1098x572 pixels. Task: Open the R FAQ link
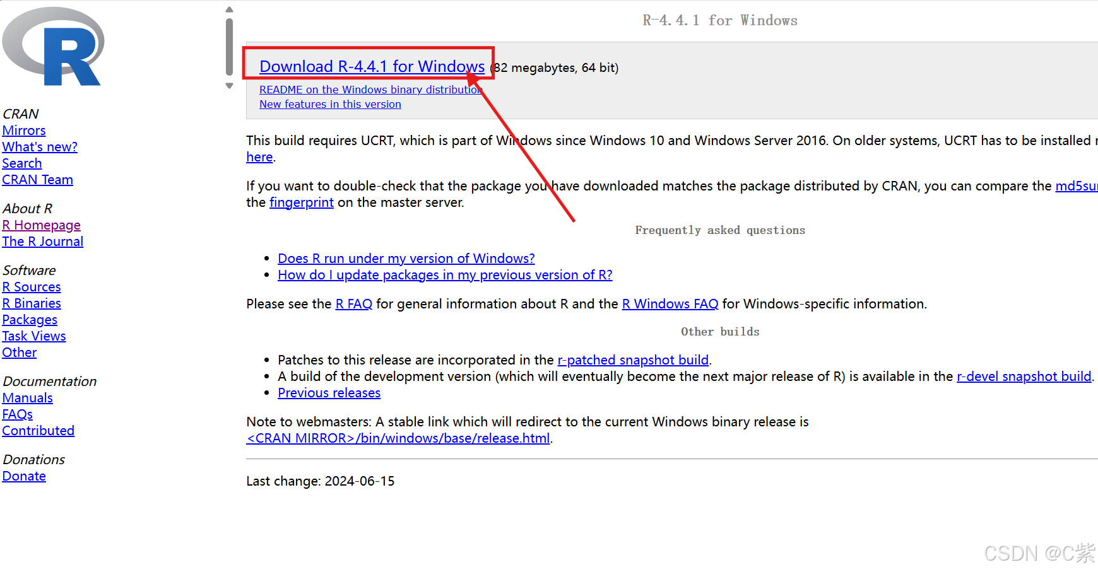(353, 304)
